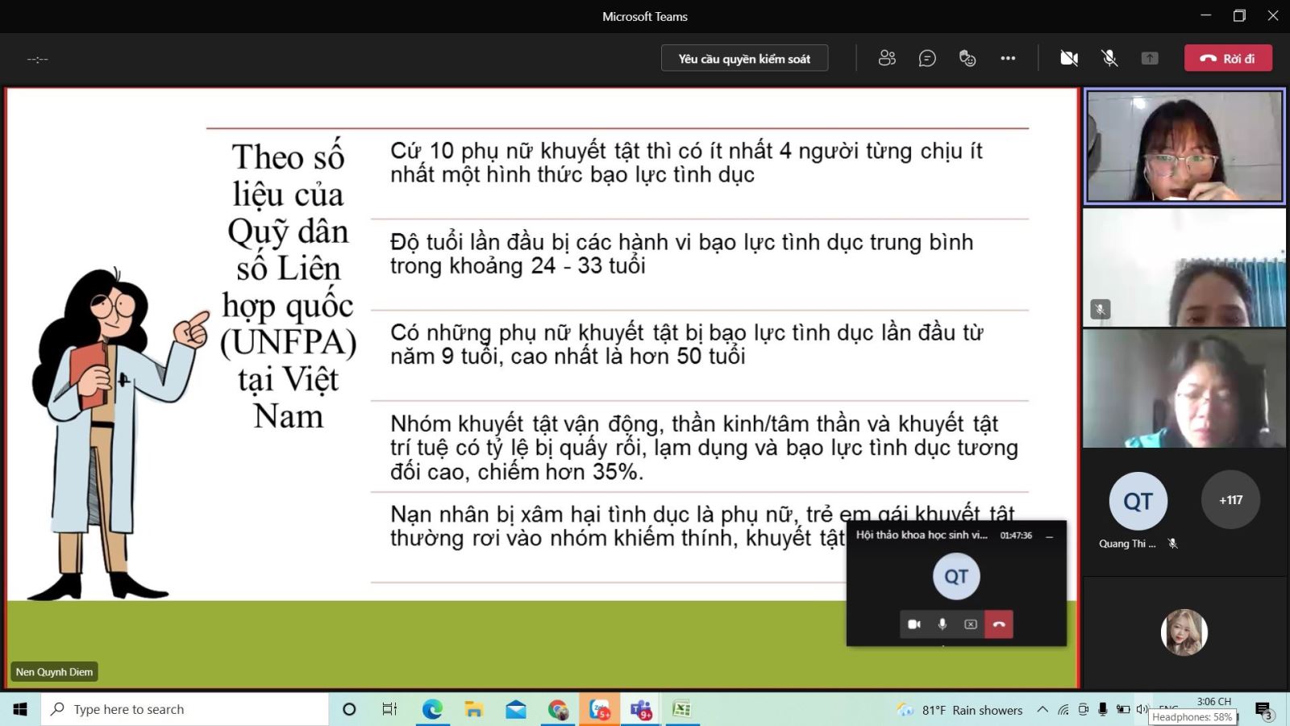Toggle microphone in the mini call window
The width and height of the screenshot is (1290, 726).
[x=943, y=624]
